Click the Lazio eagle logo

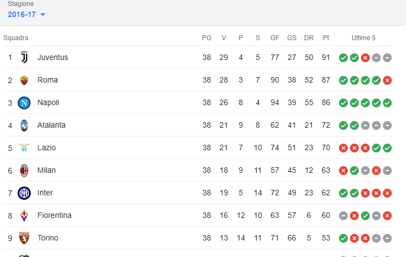[x=24, y=148]
